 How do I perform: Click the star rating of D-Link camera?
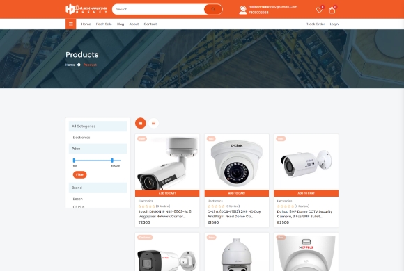tap(216, 206)
